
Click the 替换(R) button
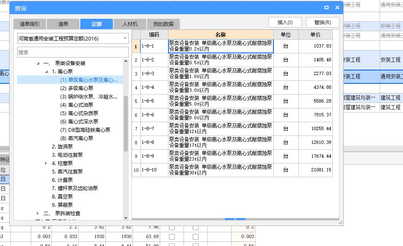323,22
